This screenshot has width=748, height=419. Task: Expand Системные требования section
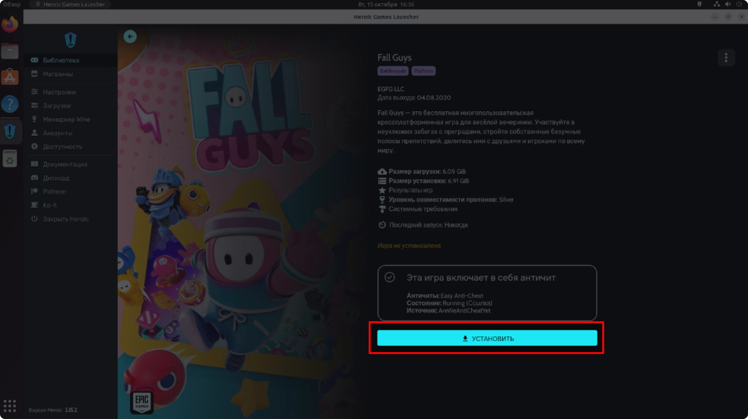click(x=423, y=209)
